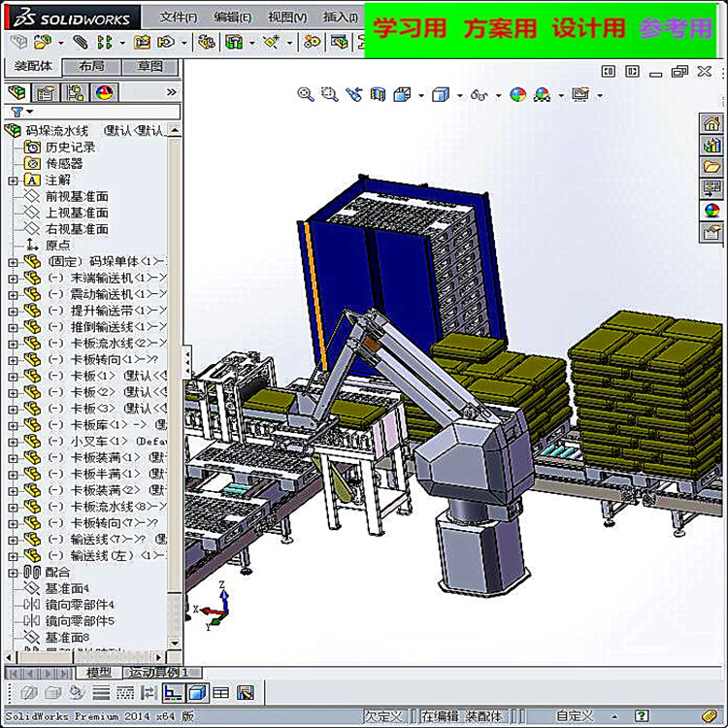The image size is (728, 728).
Task: Open the 视图(V) menu
Action: click(x=287, y=17)
